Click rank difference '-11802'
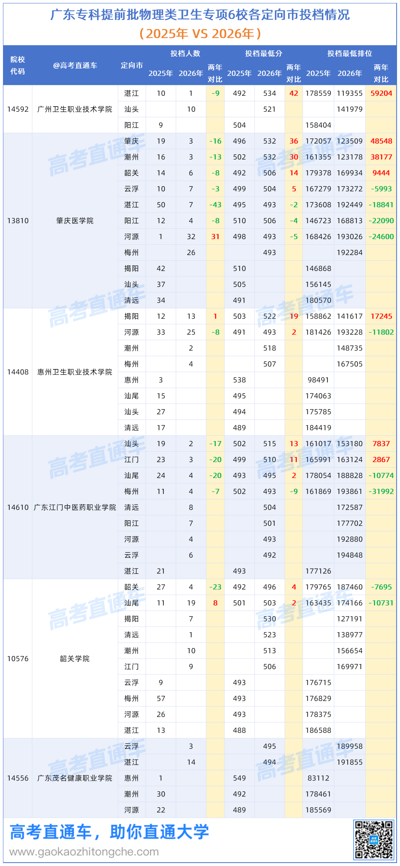This screenshot has width=400, height=866. (x=381, y=332)
